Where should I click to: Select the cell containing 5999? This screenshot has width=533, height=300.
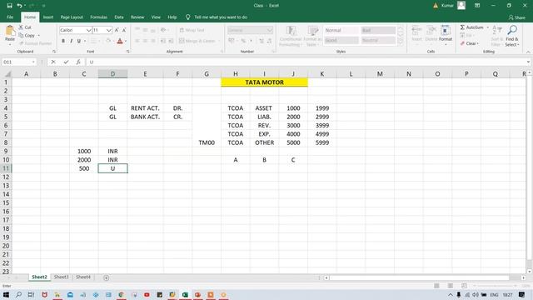pyautogui.click(x=322, y=142)
